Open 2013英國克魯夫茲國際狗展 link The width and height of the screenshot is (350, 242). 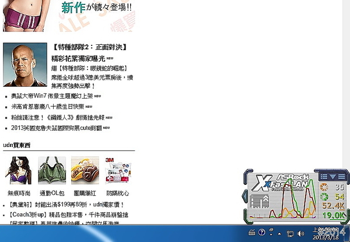(x=57, y=128)
